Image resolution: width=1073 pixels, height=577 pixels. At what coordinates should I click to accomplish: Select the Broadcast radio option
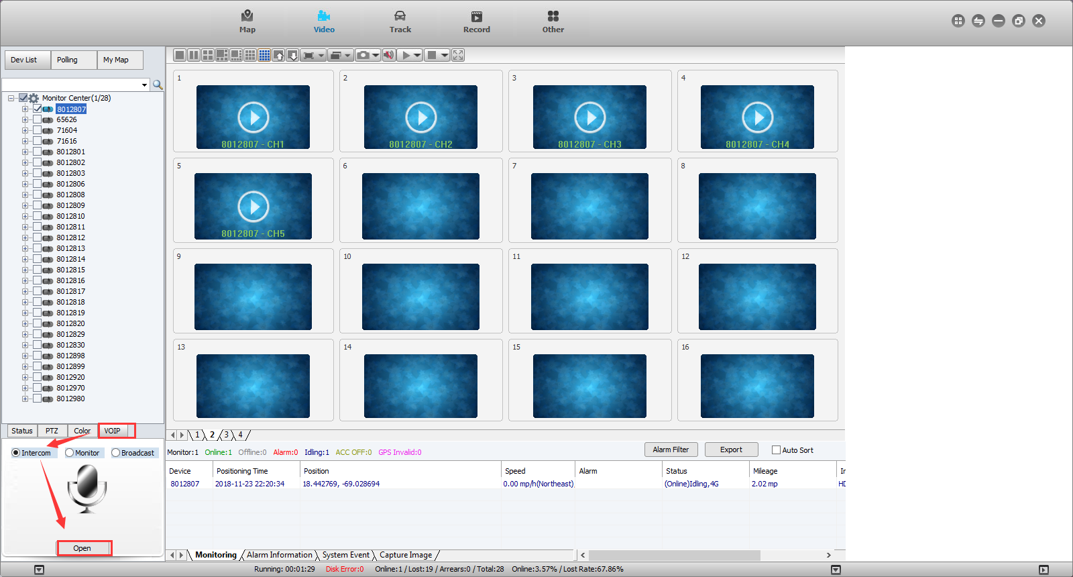coord(116,453)
